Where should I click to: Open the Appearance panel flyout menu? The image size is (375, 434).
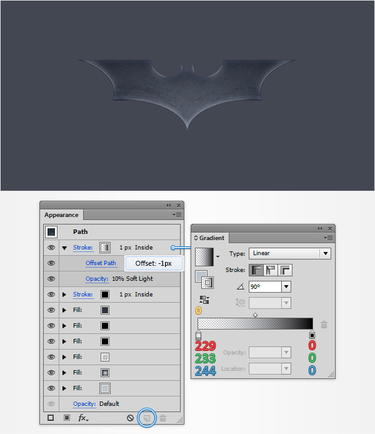(x=177, y=214)
